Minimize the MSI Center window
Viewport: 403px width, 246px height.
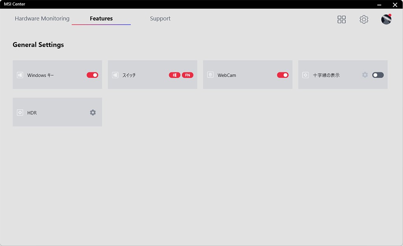(x=379, y=5)
